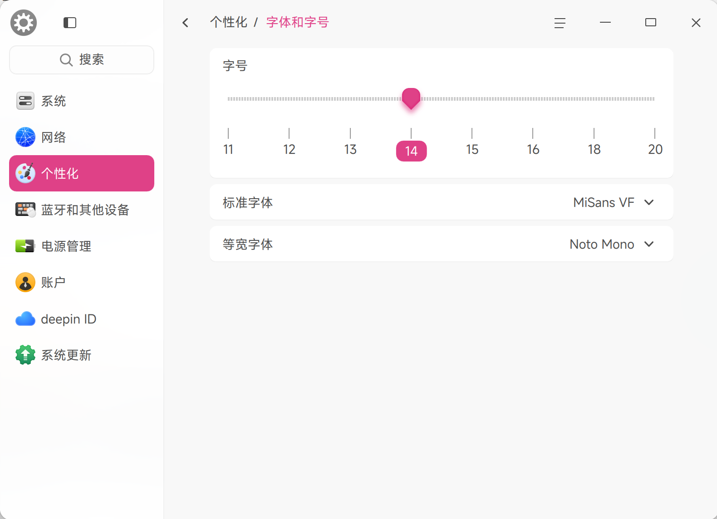Open System update (系统更新) icon

coord(25,355)
